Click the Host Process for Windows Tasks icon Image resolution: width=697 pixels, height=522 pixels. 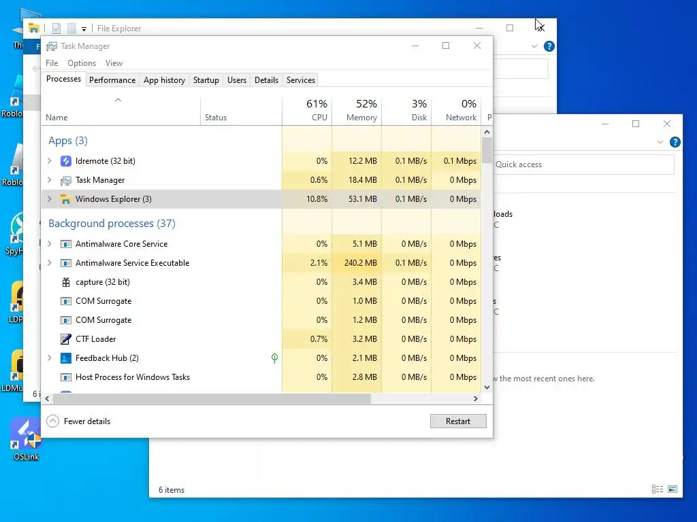[66, 377]
